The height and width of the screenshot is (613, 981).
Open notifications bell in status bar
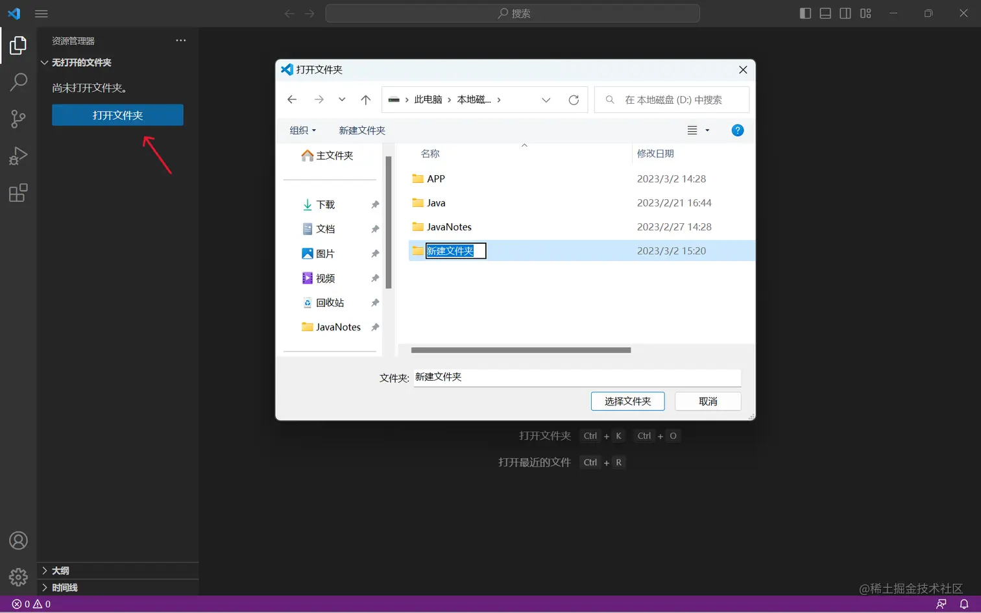[x=964, y=604]
